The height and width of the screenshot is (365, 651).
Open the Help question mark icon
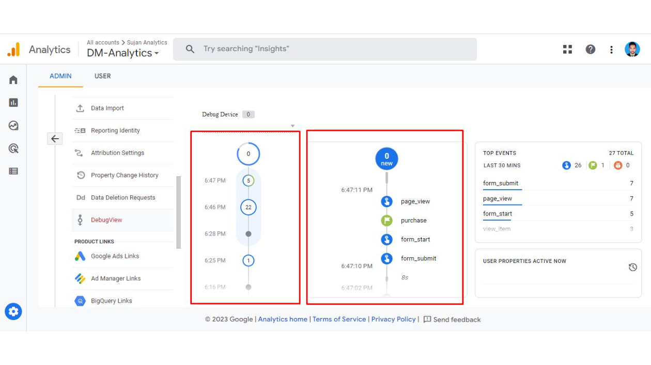[x=590, y=49]
